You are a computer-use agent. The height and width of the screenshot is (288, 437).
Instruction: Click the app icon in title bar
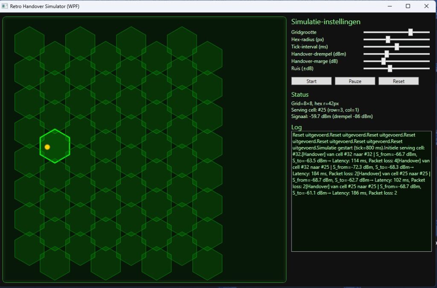coord(5,6)
